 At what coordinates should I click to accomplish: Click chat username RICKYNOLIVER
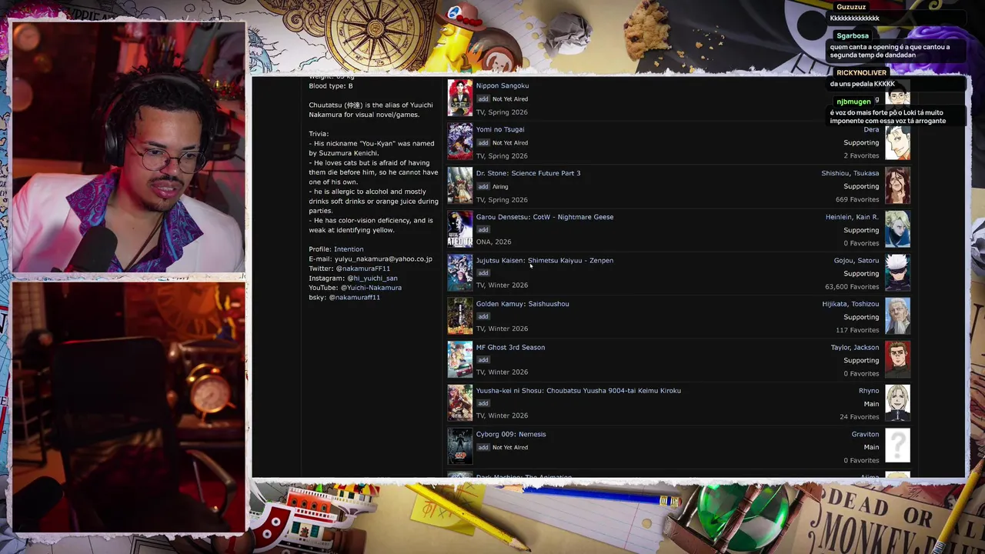click(861, 72)
